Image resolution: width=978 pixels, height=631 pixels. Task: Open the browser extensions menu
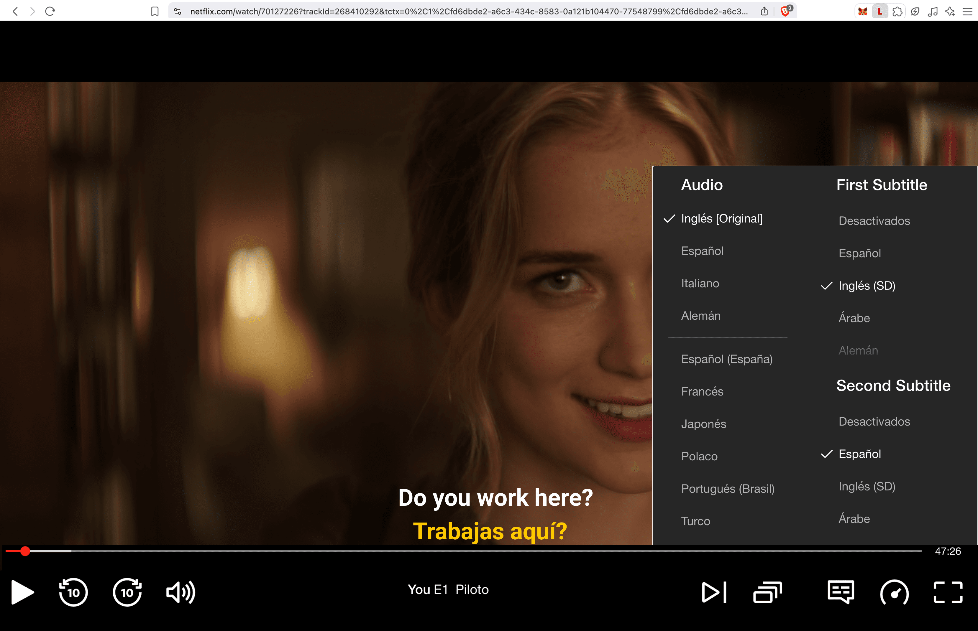pyautogui.click(x=897, y=11)
